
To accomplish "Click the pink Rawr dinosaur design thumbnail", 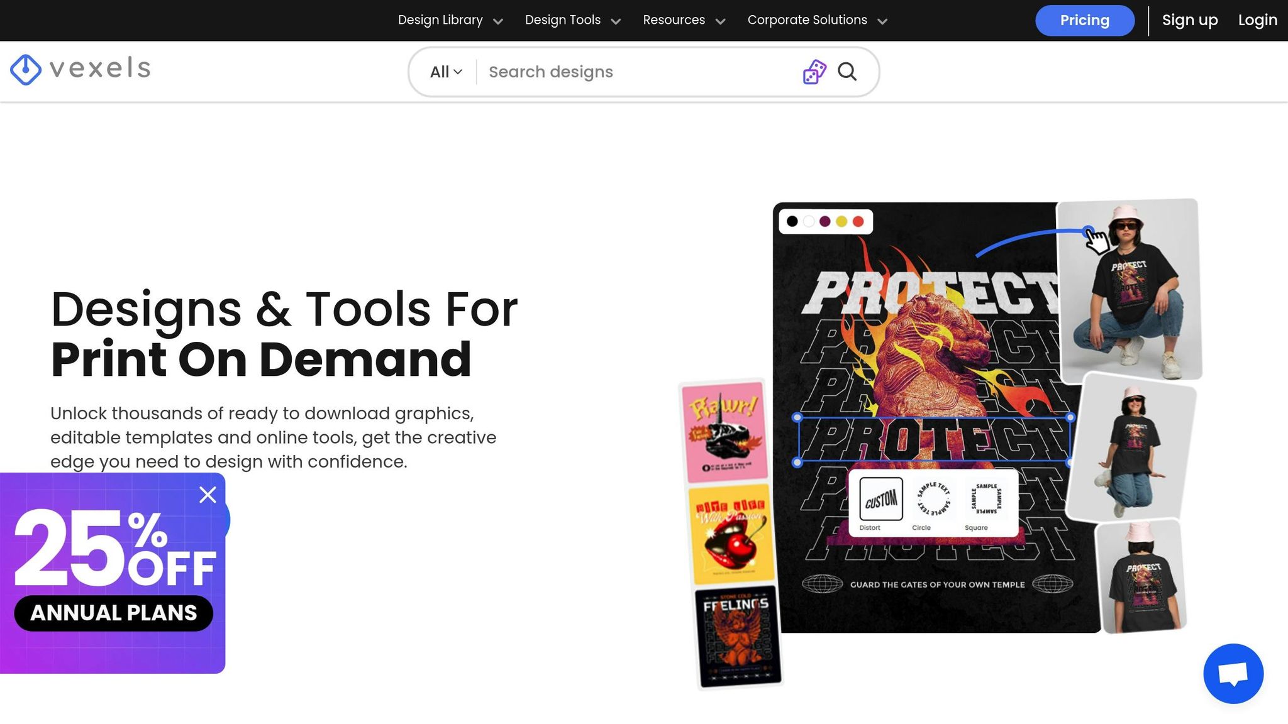I will coord(725,432).
